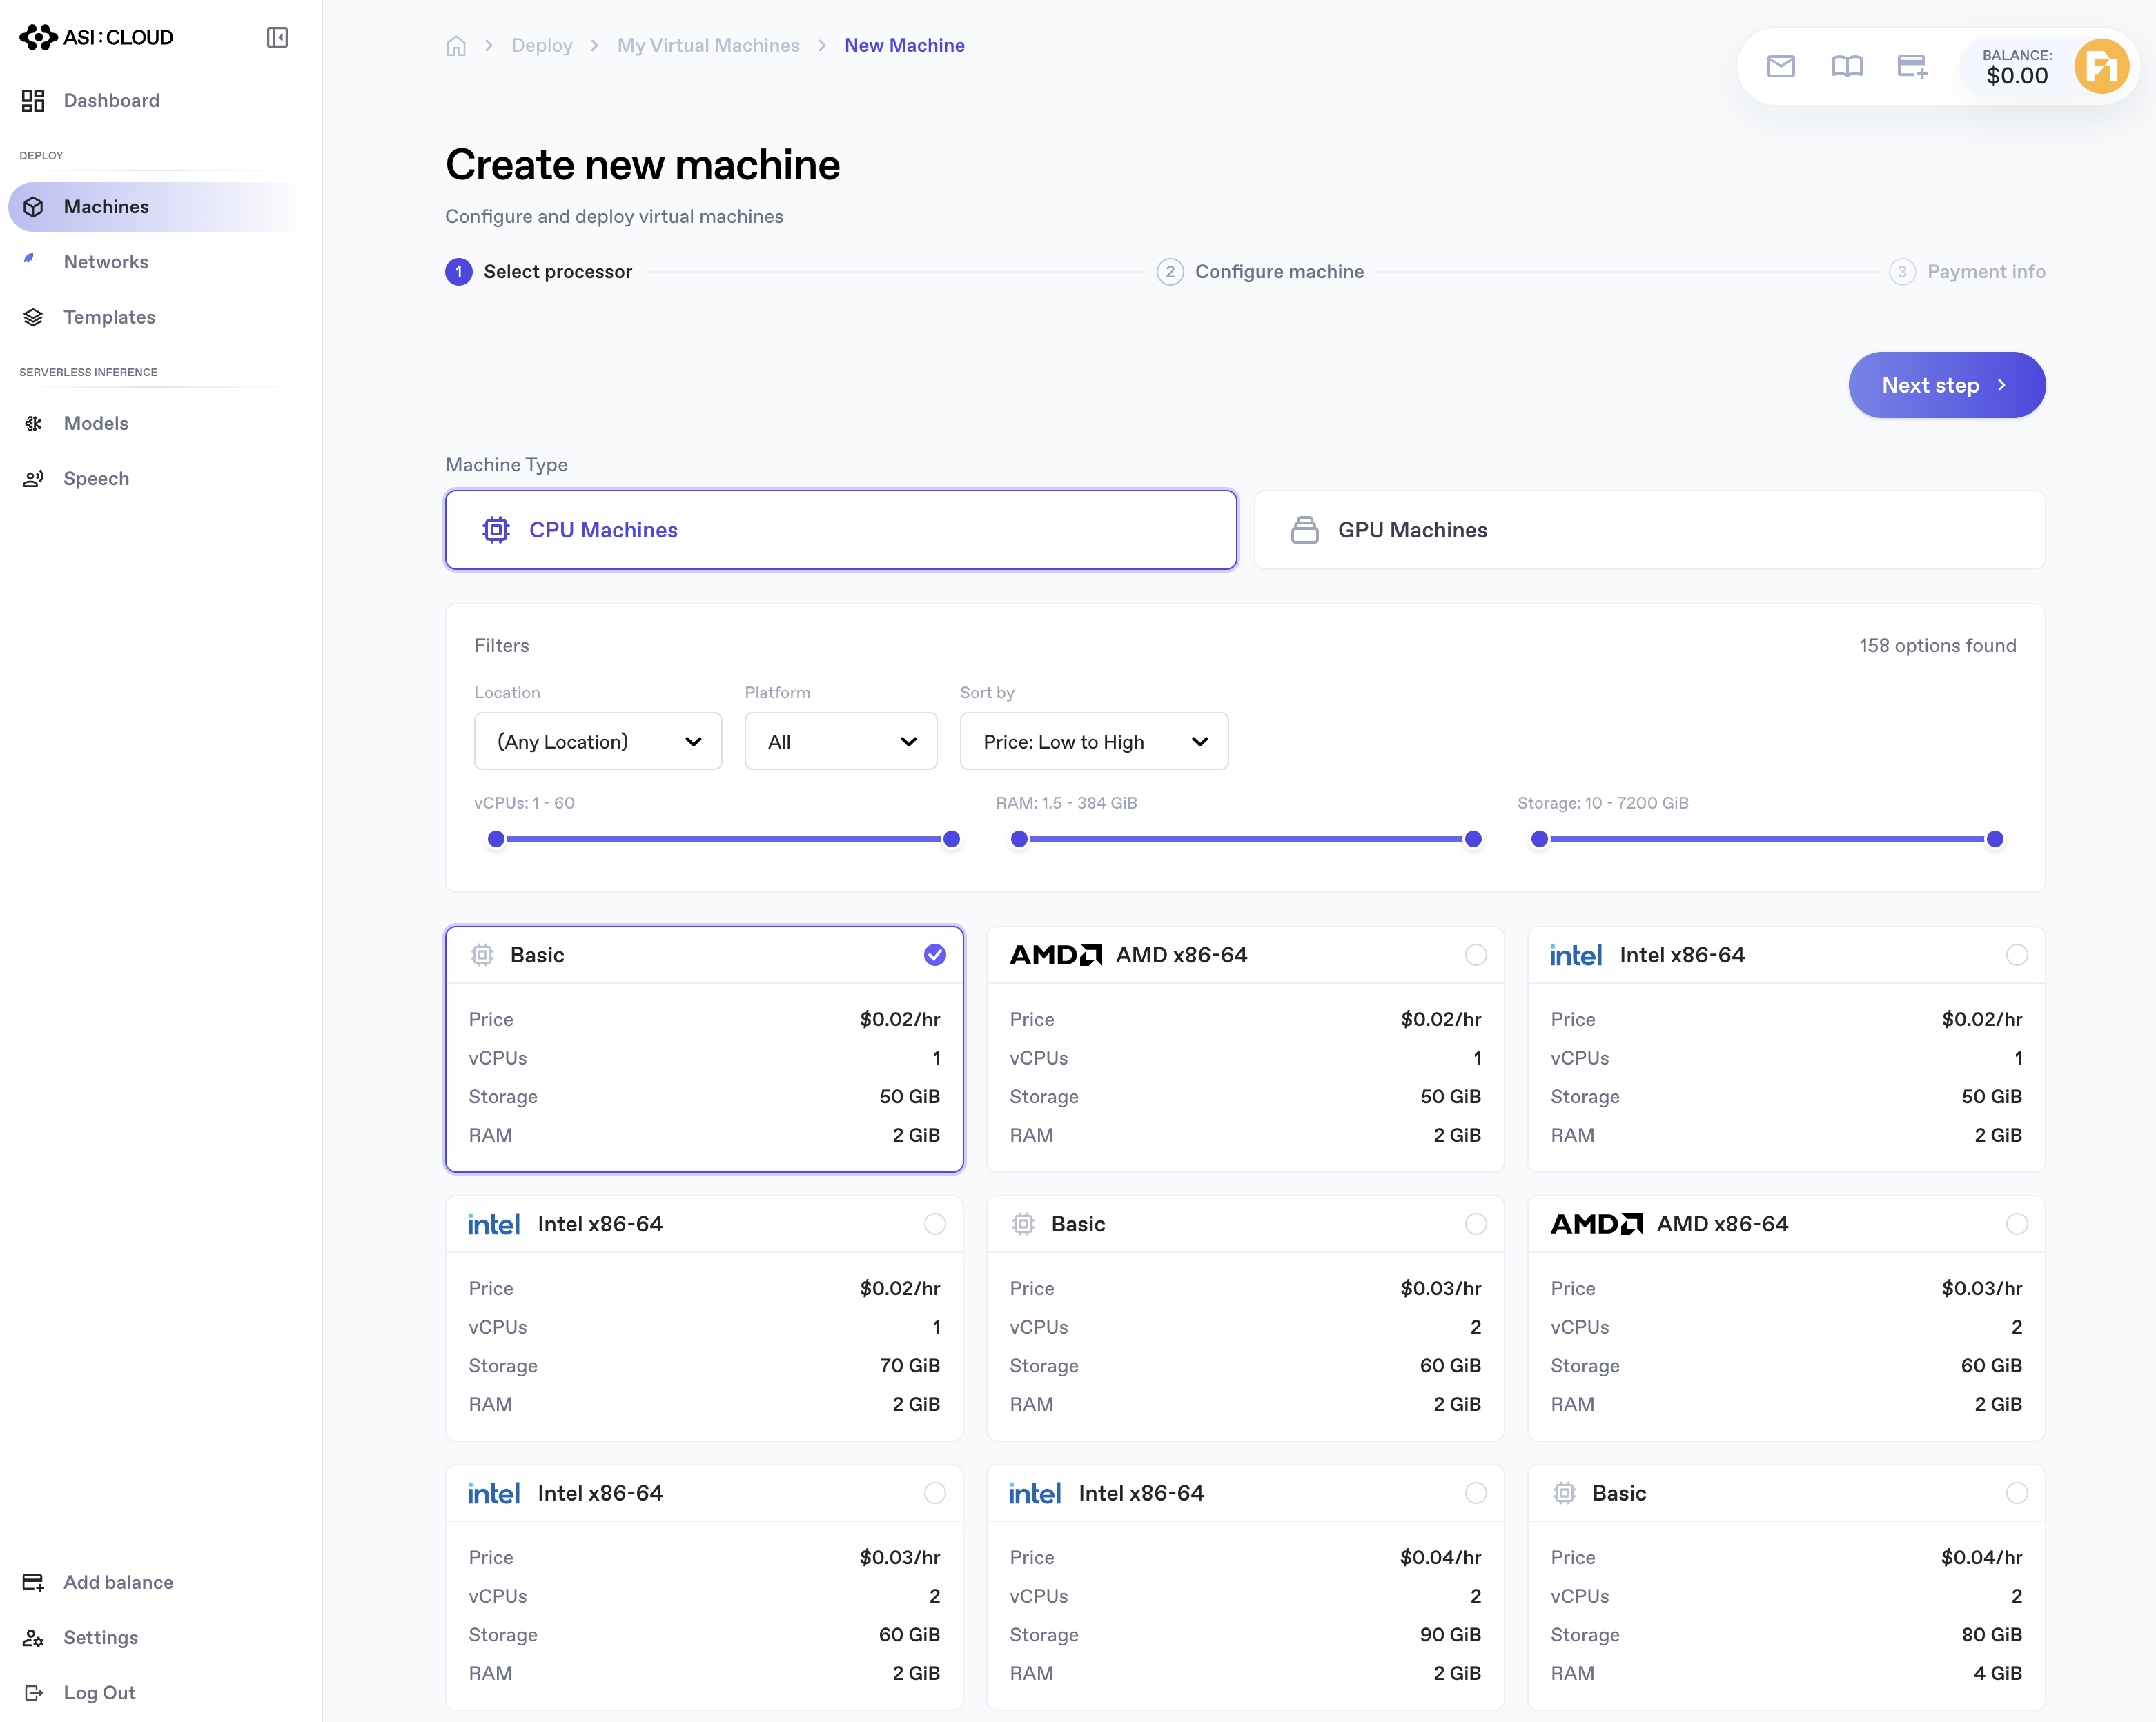
Task: Select the first AMD x86-64 $0.02/hr machine
Action: (x=1245, y=1049)
